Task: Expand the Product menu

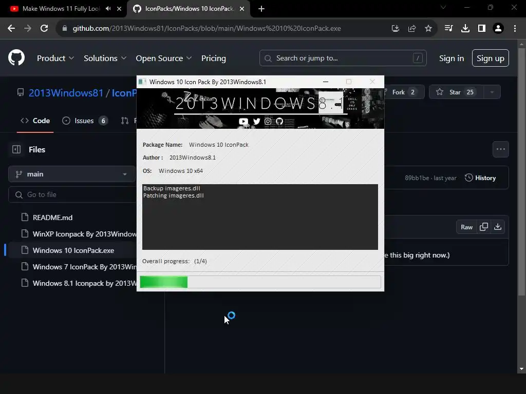Action: (x=55, y=58)
